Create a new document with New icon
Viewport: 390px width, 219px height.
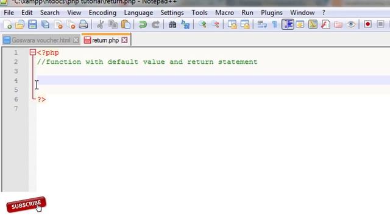pyautogui.click(x=7, y=24)
